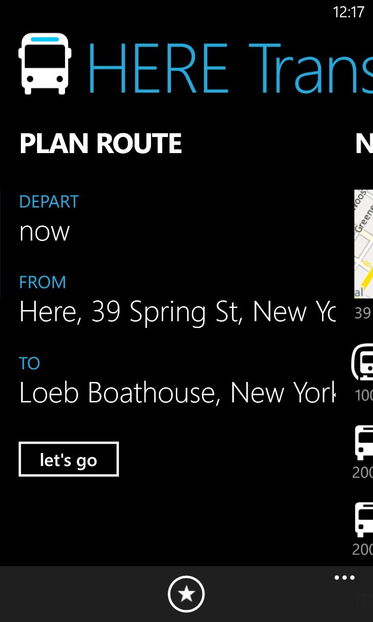
Task: Tap the white bus app logo
Action: click(x=45, y=64)
